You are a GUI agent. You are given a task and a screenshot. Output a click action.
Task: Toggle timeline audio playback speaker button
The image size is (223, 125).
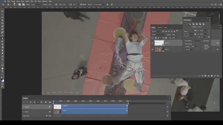pos(38,102)
